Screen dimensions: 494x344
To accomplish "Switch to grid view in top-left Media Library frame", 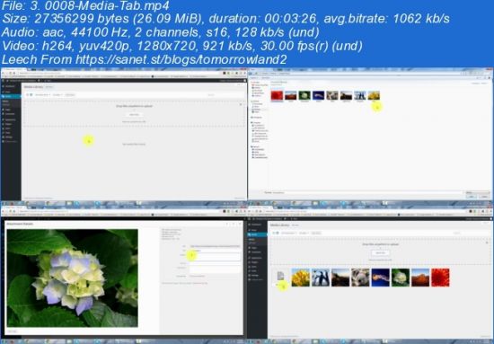I will [31, 95].
